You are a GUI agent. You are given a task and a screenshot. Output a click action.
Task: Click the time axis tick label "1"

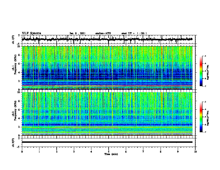39,152
